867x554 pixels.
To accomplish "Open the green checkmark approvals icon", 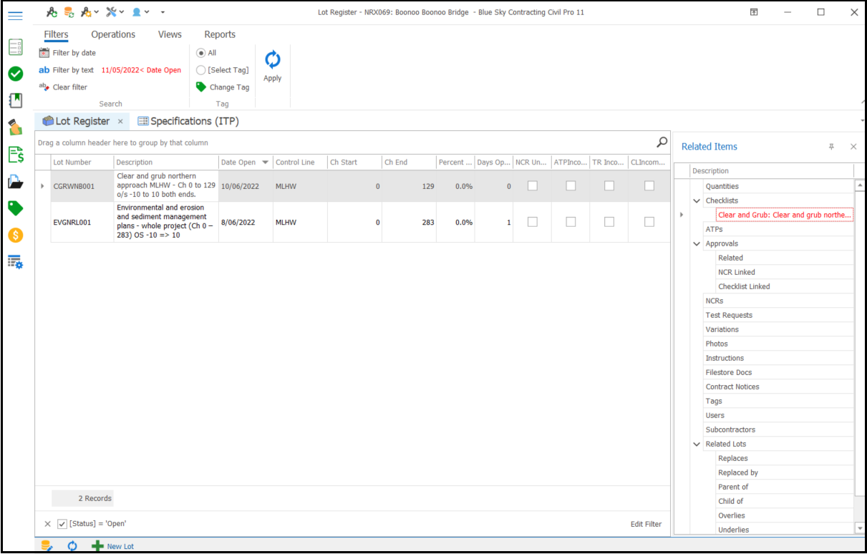I will coord(15,74).
